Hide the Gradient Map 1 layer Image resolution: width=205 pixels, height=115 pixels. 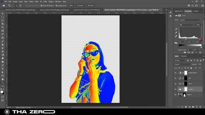tap(176, 73)
